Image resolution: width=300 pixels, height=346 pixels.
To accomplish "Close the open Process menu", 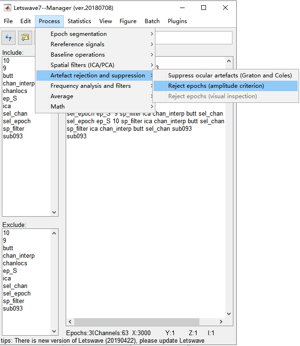I will pos(49,21).
